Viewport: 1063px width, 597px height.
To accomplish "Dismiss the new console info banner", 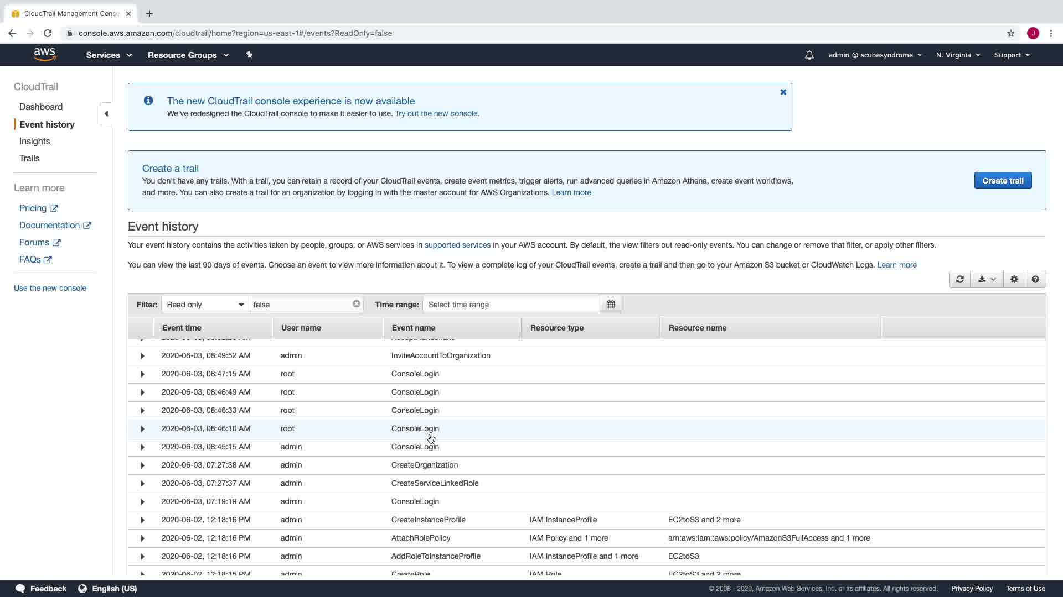I will pyautogui.click(x=783, y=92).
